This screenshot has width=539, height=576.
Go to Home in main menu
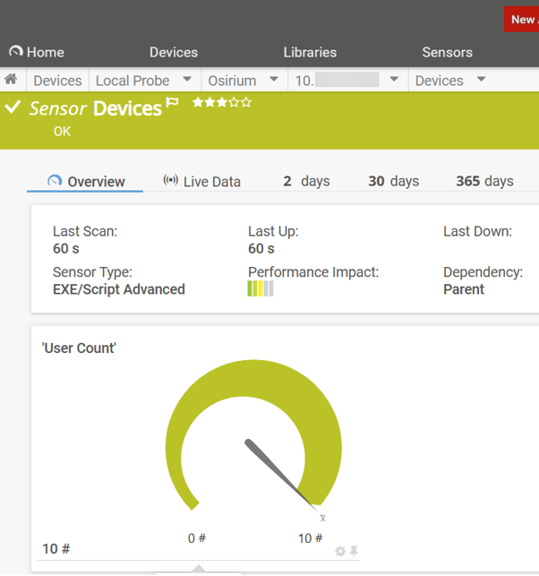pyautogui.click(x=37, y=52)
